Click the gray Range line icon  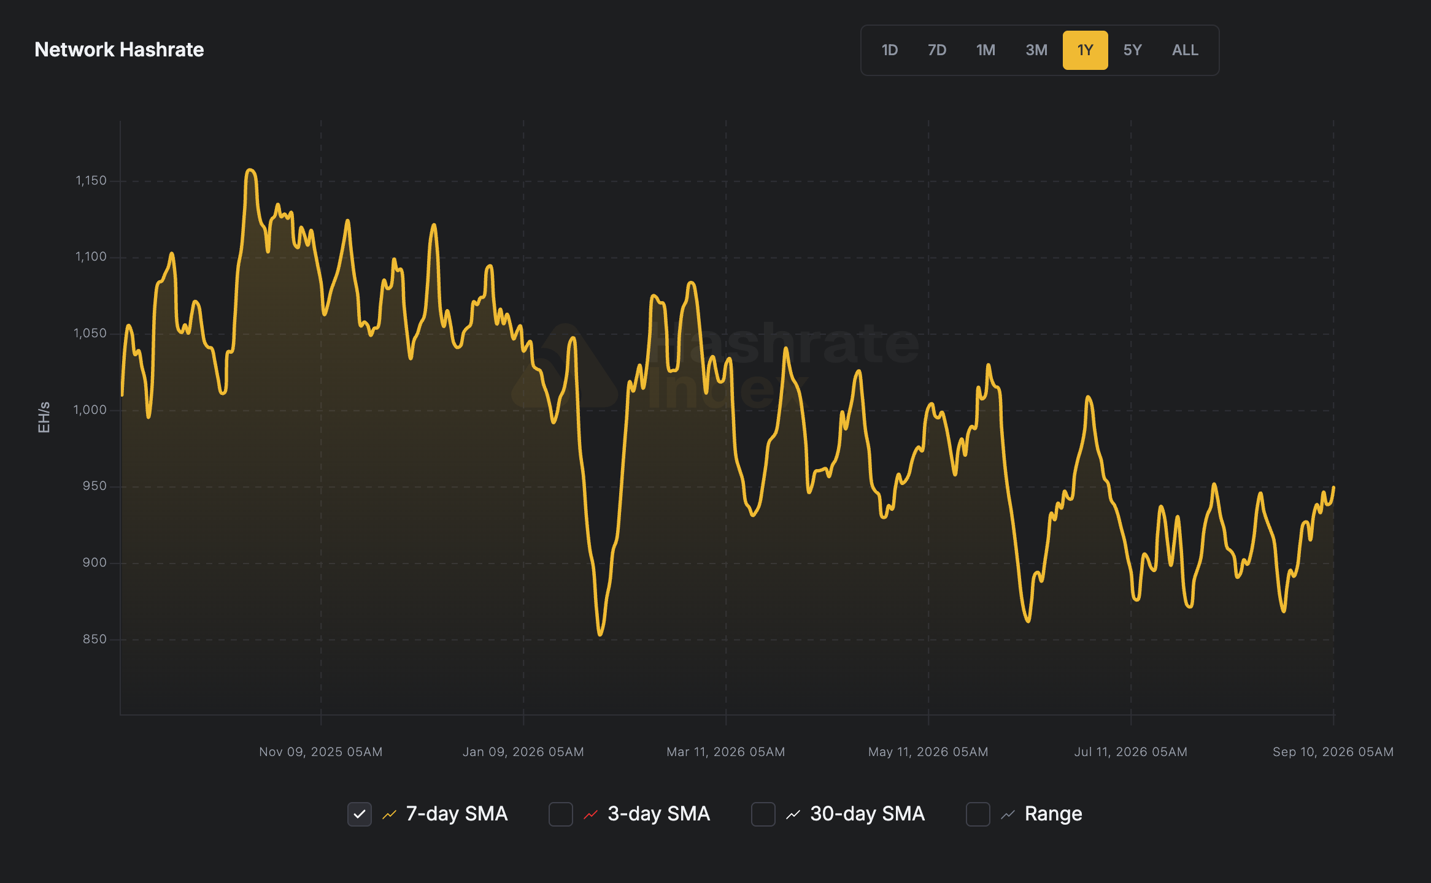pos(1008,814)
